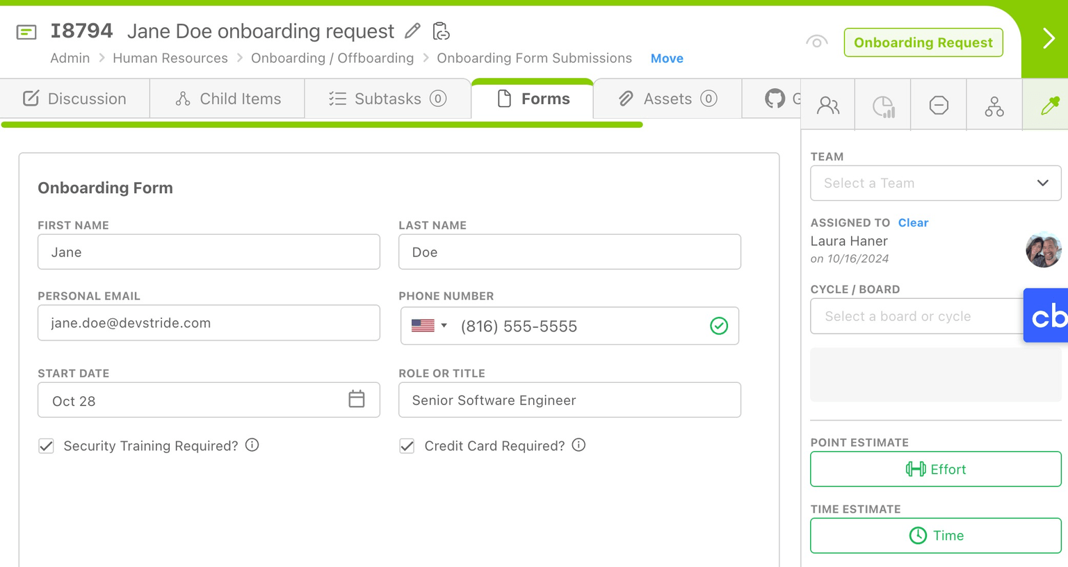Collapse the side panel with green chevron

1048,39
